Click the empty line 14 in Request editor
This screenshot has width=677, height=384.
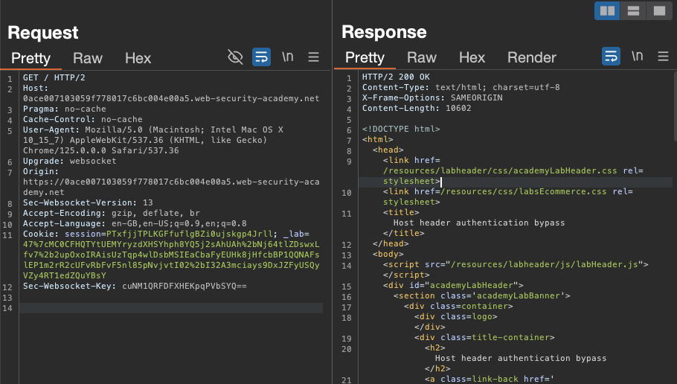pyautogui.click(x=171, y=308)
